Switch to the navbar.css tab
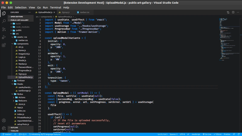This screenshot has height=136, width=242. click(x=85, y=12)
